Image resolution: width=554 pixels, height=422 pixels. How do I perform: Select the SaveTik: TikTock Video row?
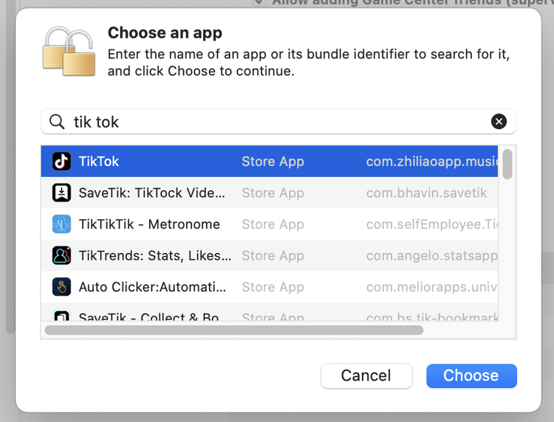click(x=270, y=193)
